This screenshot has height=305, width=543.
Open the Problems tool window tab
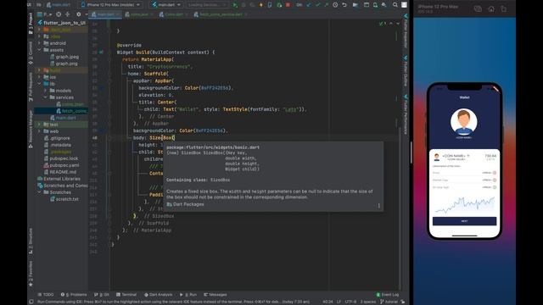[74, 295]
